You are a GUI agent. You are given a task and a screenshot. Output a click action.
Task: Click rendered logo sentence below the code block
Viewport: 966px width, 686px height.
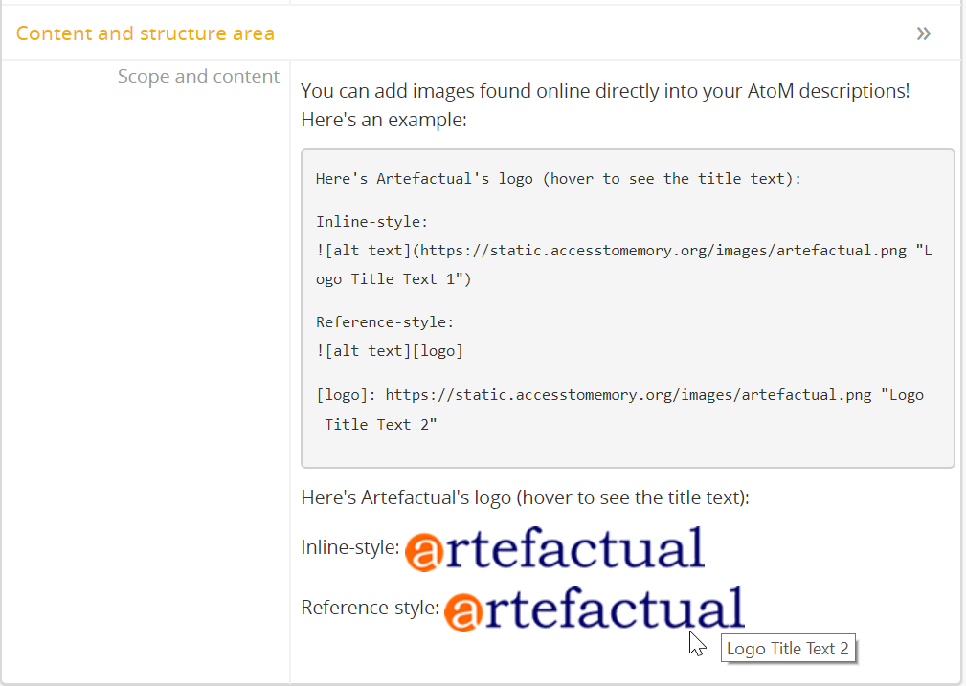click(525, 498)
